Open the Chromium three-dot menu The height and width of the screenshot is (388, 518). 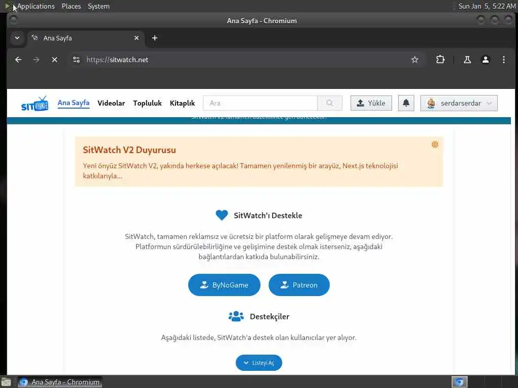pyautogui.click(x=503, y=60)
